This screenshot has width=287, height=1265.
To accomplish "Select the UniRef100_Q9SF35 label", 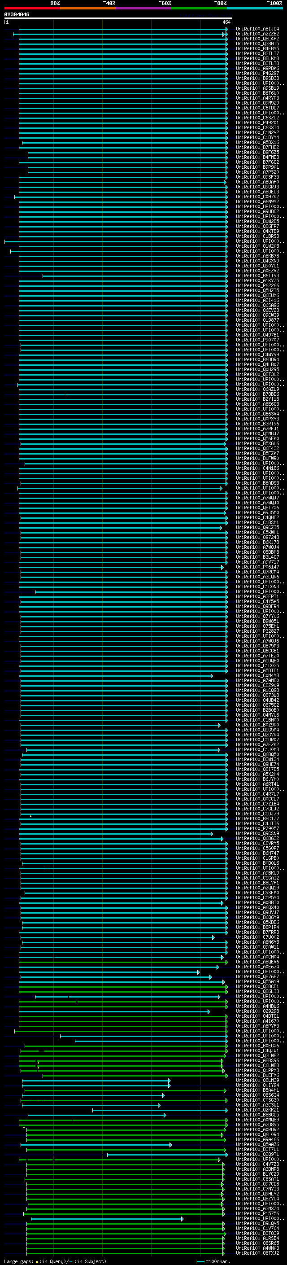I will pyautogui.click(x=257, y=177).
